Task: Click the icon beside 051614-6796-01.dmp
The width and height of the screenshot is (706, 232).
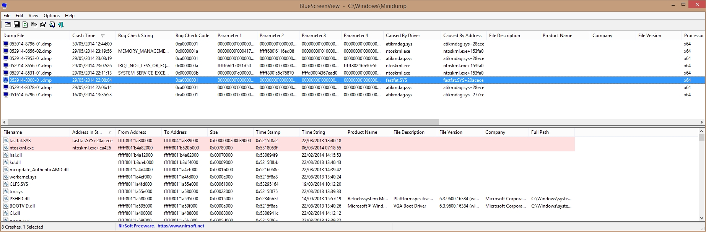Action: coord(6,95)
